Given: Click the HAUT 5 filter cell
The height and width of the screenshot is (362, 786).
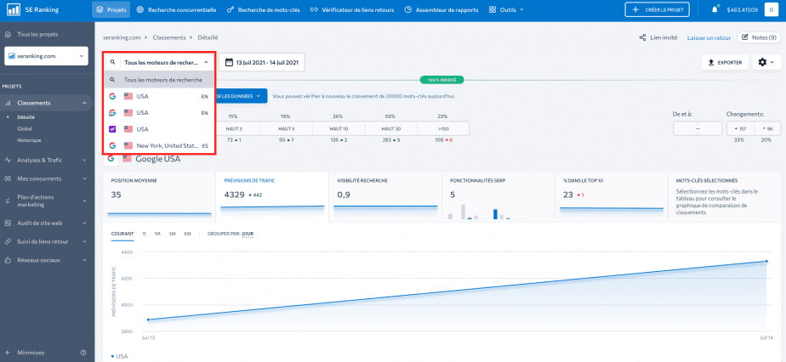Looking at the screenshot, I should click(x=286, y=128).
